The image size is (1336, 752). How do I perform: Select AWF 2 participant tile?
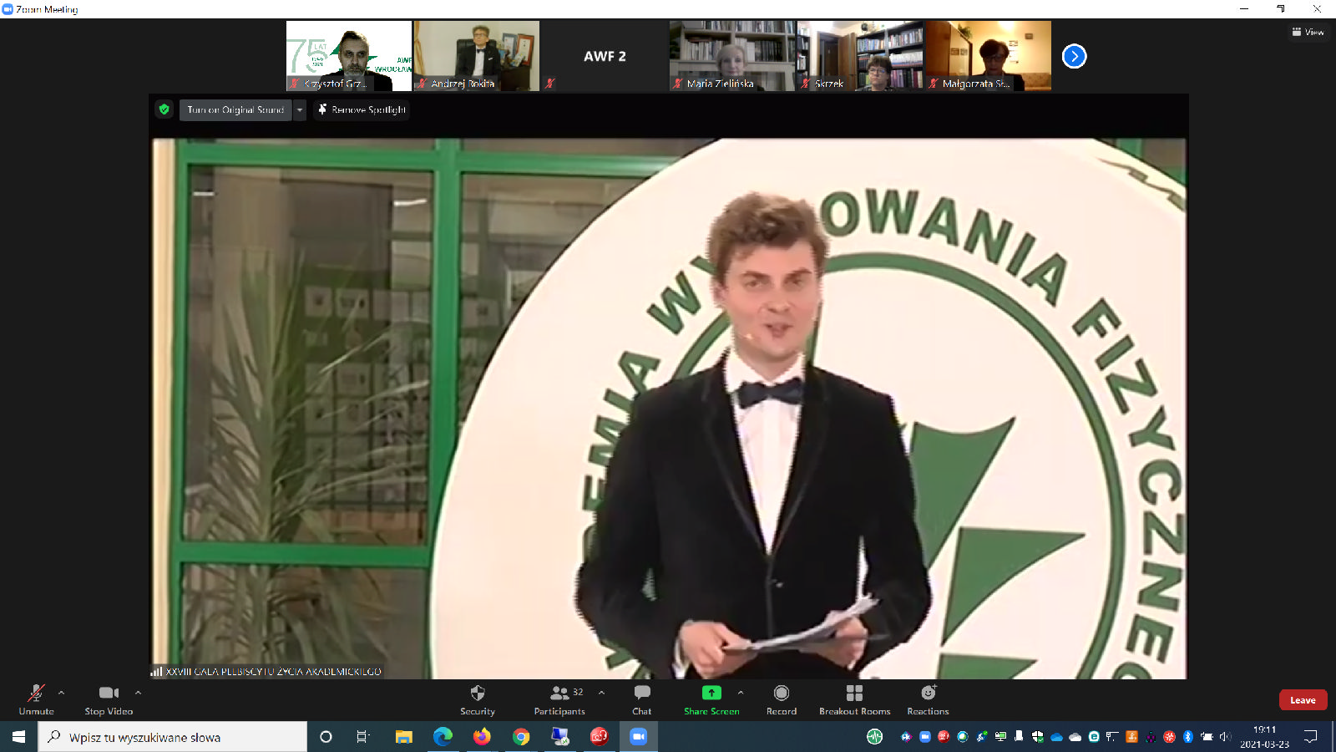coord(605,56)
